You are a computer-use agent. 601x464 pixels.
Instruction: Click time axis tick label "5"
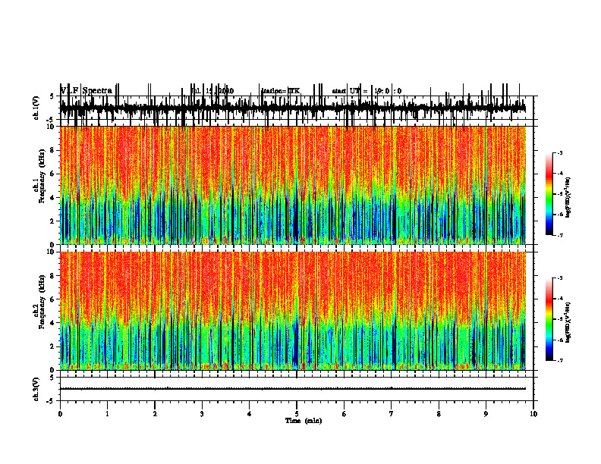(x=297, y=414)
